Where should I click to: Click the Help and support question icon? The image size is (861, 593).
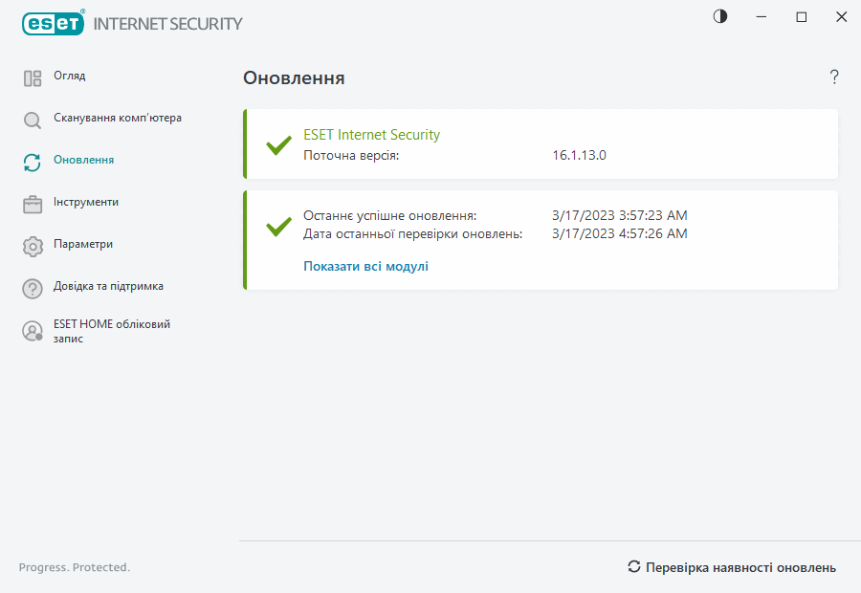[x=33, y=289]
